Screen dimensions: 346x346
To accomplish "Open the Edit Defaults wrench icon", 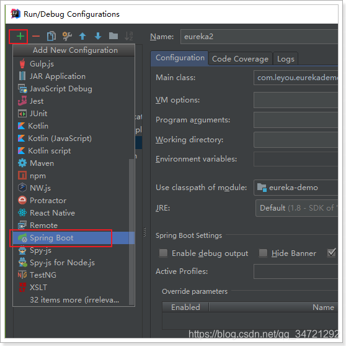I will [67, 36].
